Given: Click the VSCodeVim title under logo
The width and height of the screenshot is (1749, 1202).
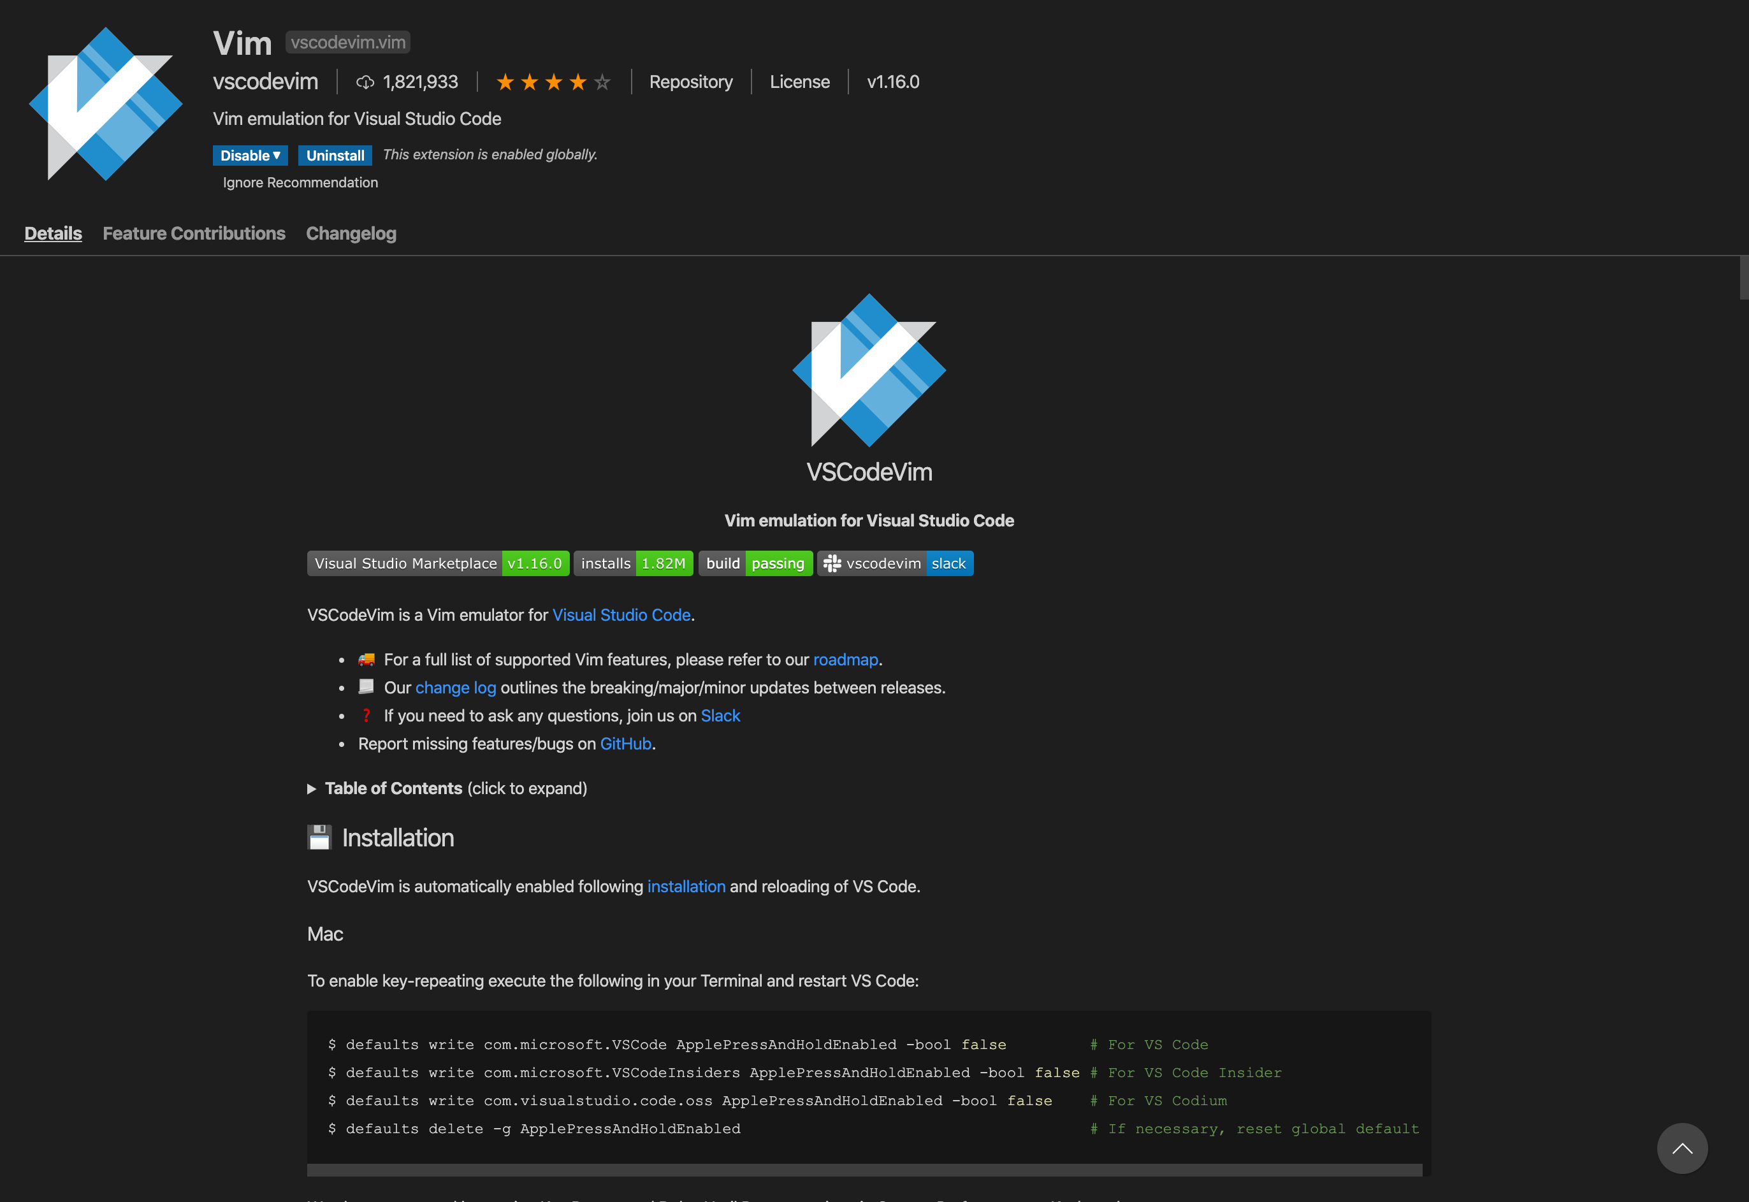Looking at the screenshot, I should tap(869, 472).
